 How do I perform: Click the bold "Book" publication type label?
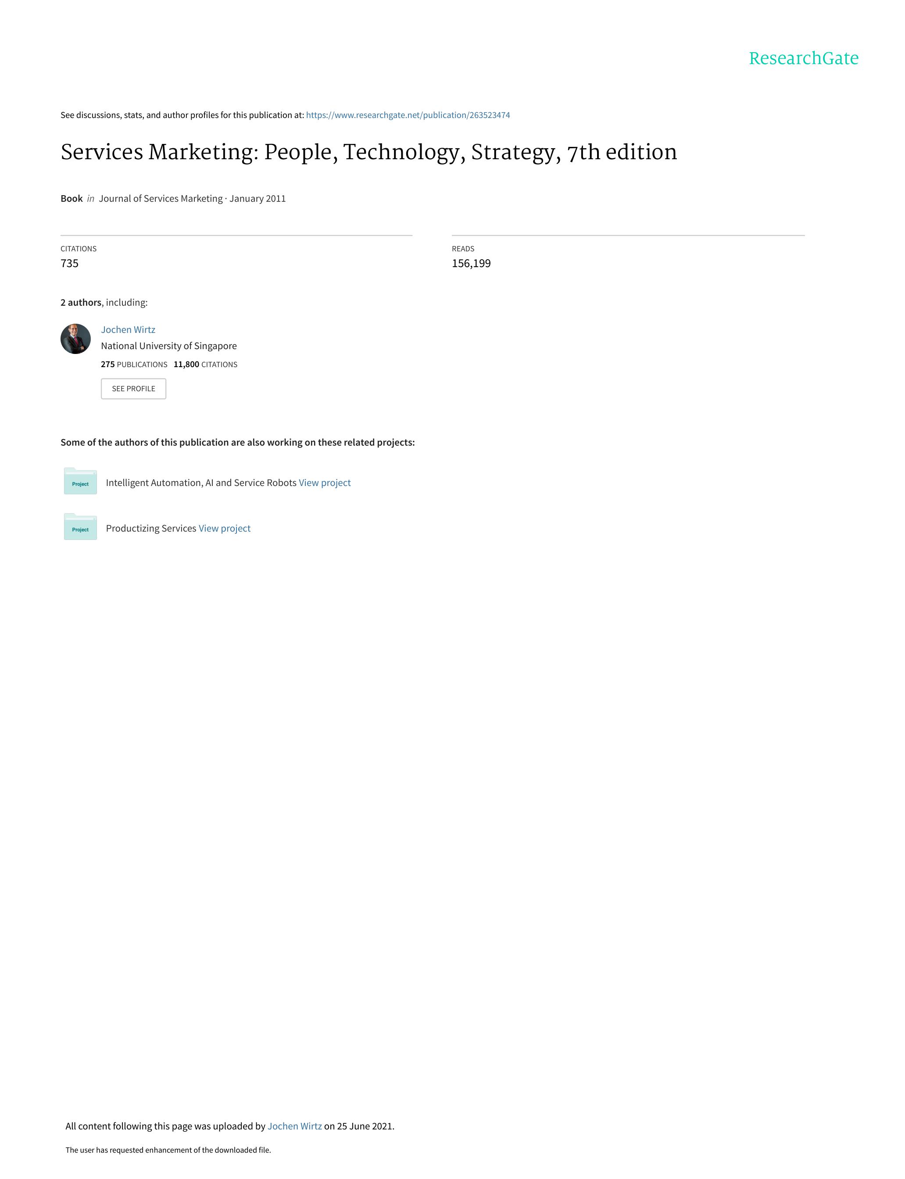(x=72, y=199)
